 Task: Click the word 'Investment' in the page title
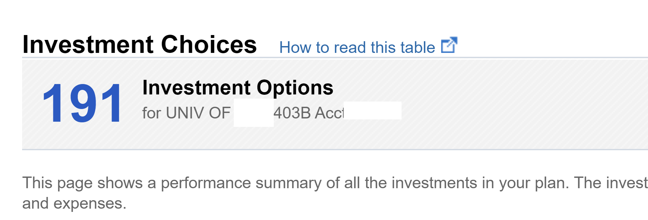pos(88,44)
